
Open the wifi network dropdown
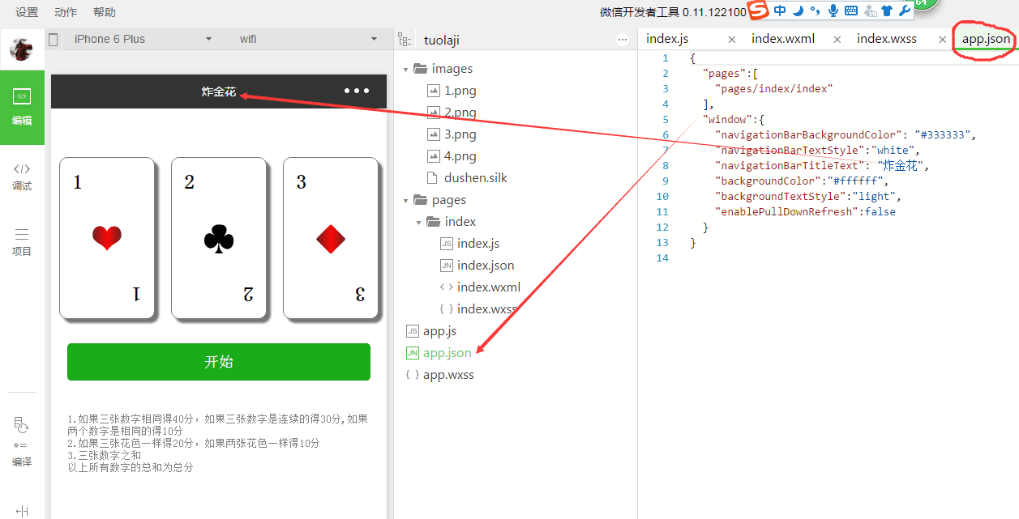(308, 39)
